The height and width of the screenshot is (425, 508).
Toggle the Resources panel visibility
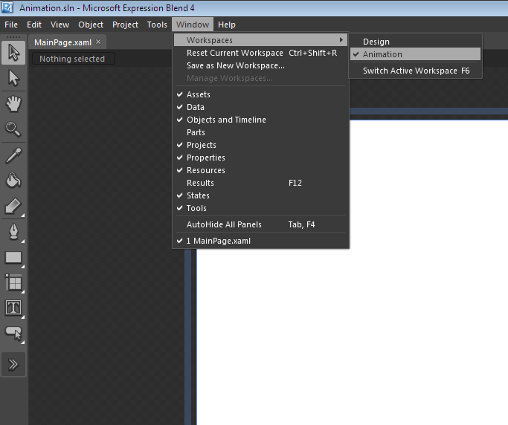261,170
